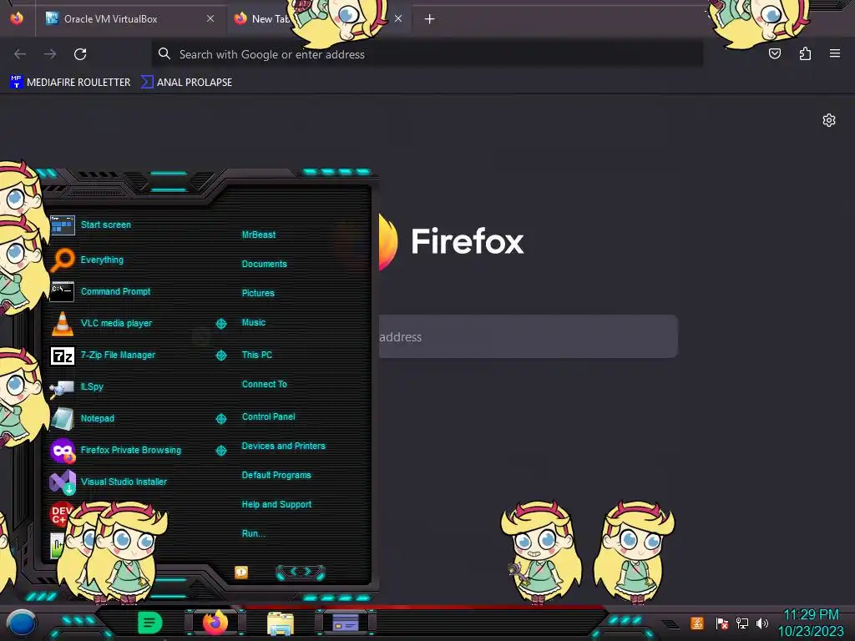Open Documents from start menu
This screenshot has width=855, height=641.
[265, 264]
